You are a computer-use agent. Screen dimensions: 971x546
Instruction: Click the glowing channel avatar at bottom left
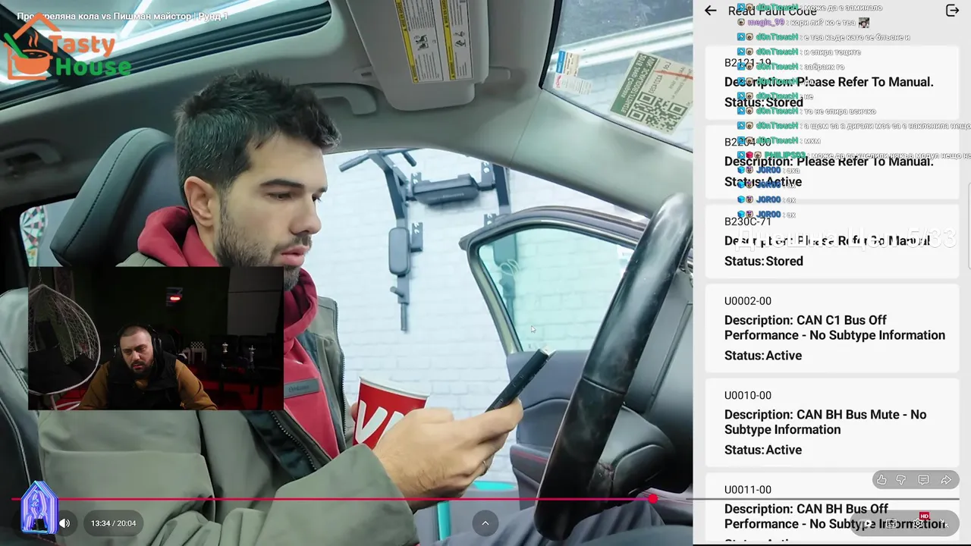(x=38, y=507)
